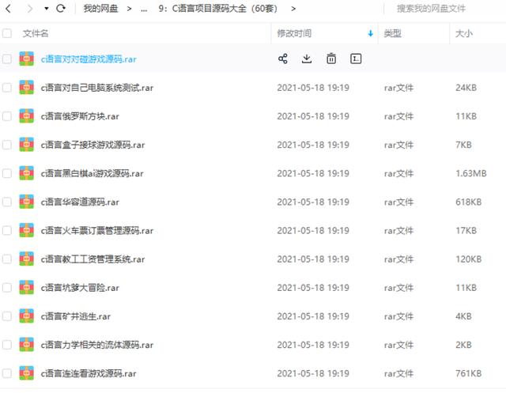The height and width of the screenshot is (393, 506).
Task: Toggle the sort direction arrow
Action: 371,33
